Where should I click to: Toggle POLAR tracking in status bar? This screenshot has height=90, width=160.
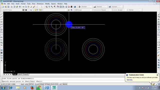pyautogui.click(x=37, y=84)
